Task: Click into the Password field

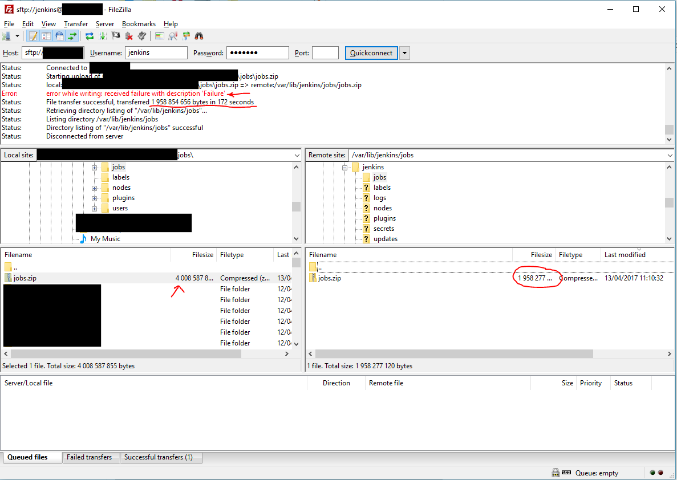Action: point(258,52)
